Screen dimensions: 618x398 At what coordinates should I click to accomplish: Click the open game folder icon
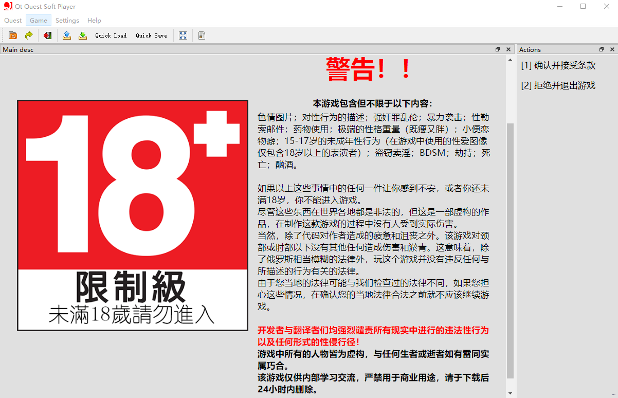coord(13,35)
